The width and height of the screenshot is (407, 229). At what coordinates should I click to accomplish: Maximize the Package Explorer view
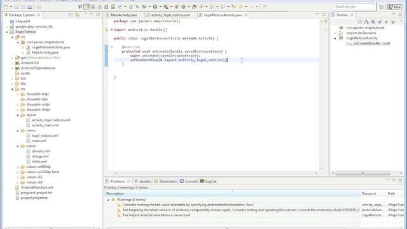pos(98,15)
